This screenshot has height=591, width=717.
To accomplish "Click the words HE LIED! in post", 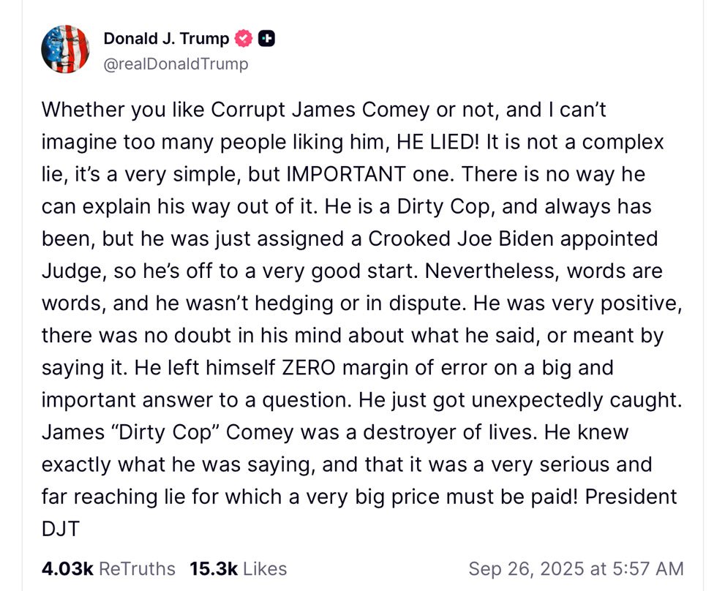I will click(438, 142).
